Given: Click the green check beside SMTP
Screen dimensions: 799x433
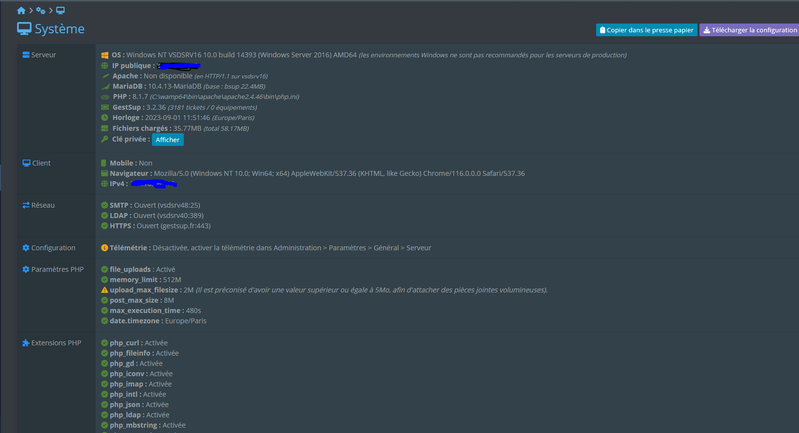Looking at the screenshot, I should click(104, 205).
